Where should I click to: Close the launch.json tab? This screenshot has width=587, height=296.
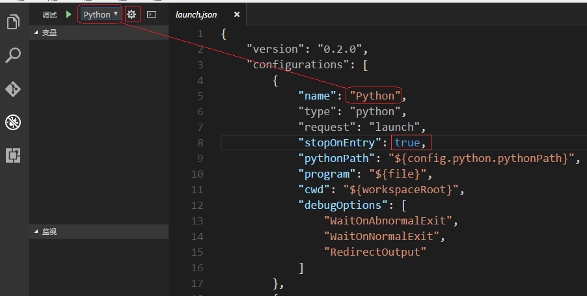pyautogui.click(x=236, y=14)
